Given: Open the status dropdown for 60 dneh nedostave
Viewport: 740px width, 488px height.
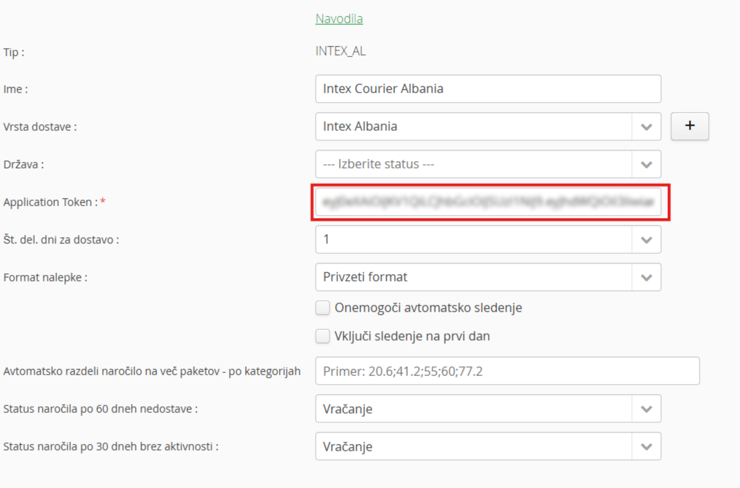Looking at the screenshot, I should pos(488,409).
